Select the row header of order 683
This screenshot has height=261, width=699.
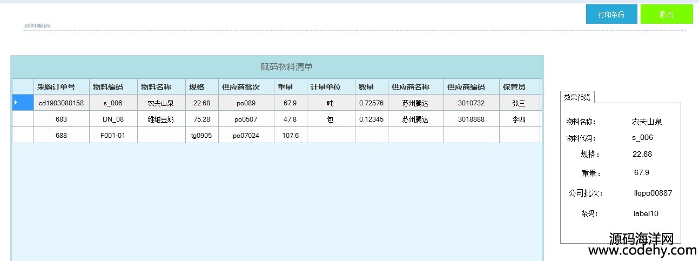23,119
